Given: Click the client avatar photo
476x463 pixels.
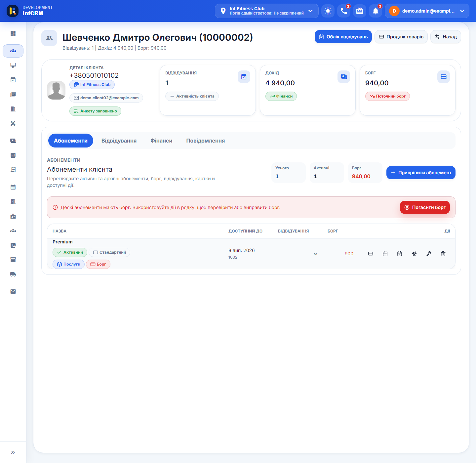Looking at the screenshot, I should [56, 90].
